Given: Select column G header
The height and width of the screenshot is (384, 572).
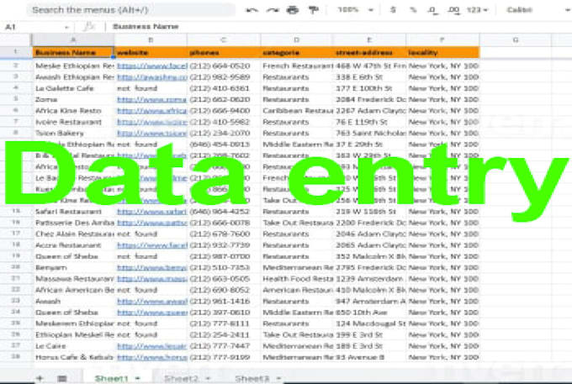Looking at the screenshot, I should point(515,39).
